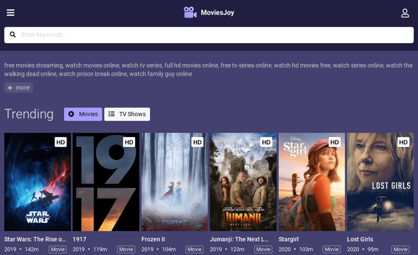This screenshot has width=418, height=255.
Task: Click the HD badge on 1917 poster
Action: 129,142
